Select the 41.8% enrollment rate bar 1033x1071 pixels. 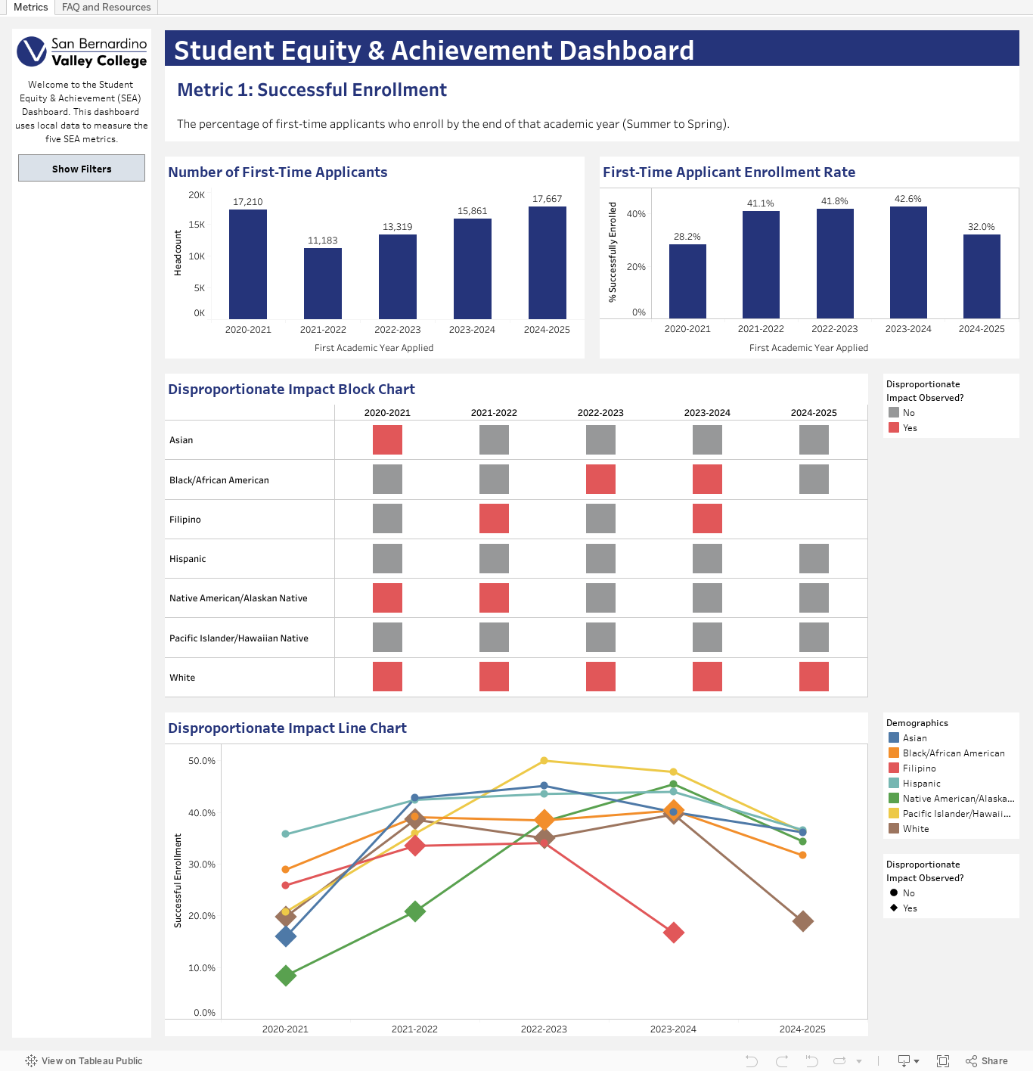(x=835, y=263)
